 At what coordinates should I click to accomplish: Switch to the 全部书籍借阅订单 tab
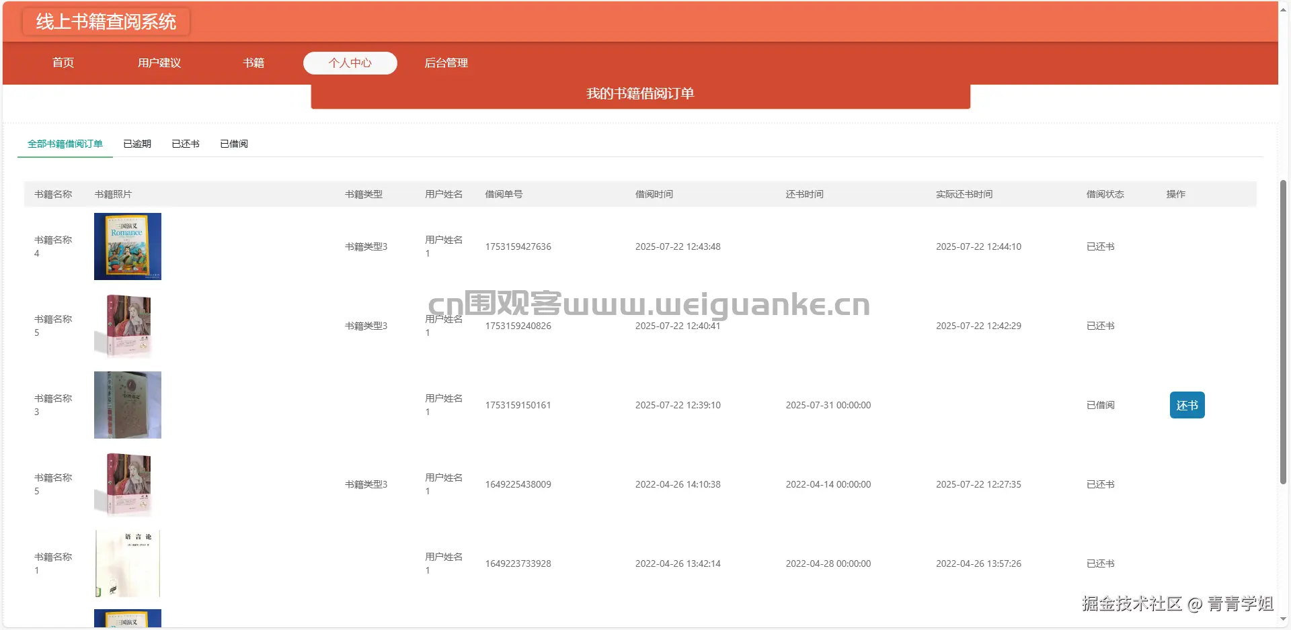pos(65,144)
